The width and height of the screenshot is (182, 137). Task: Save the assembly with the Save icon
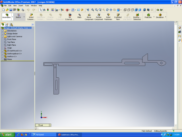tap(11, 10)
